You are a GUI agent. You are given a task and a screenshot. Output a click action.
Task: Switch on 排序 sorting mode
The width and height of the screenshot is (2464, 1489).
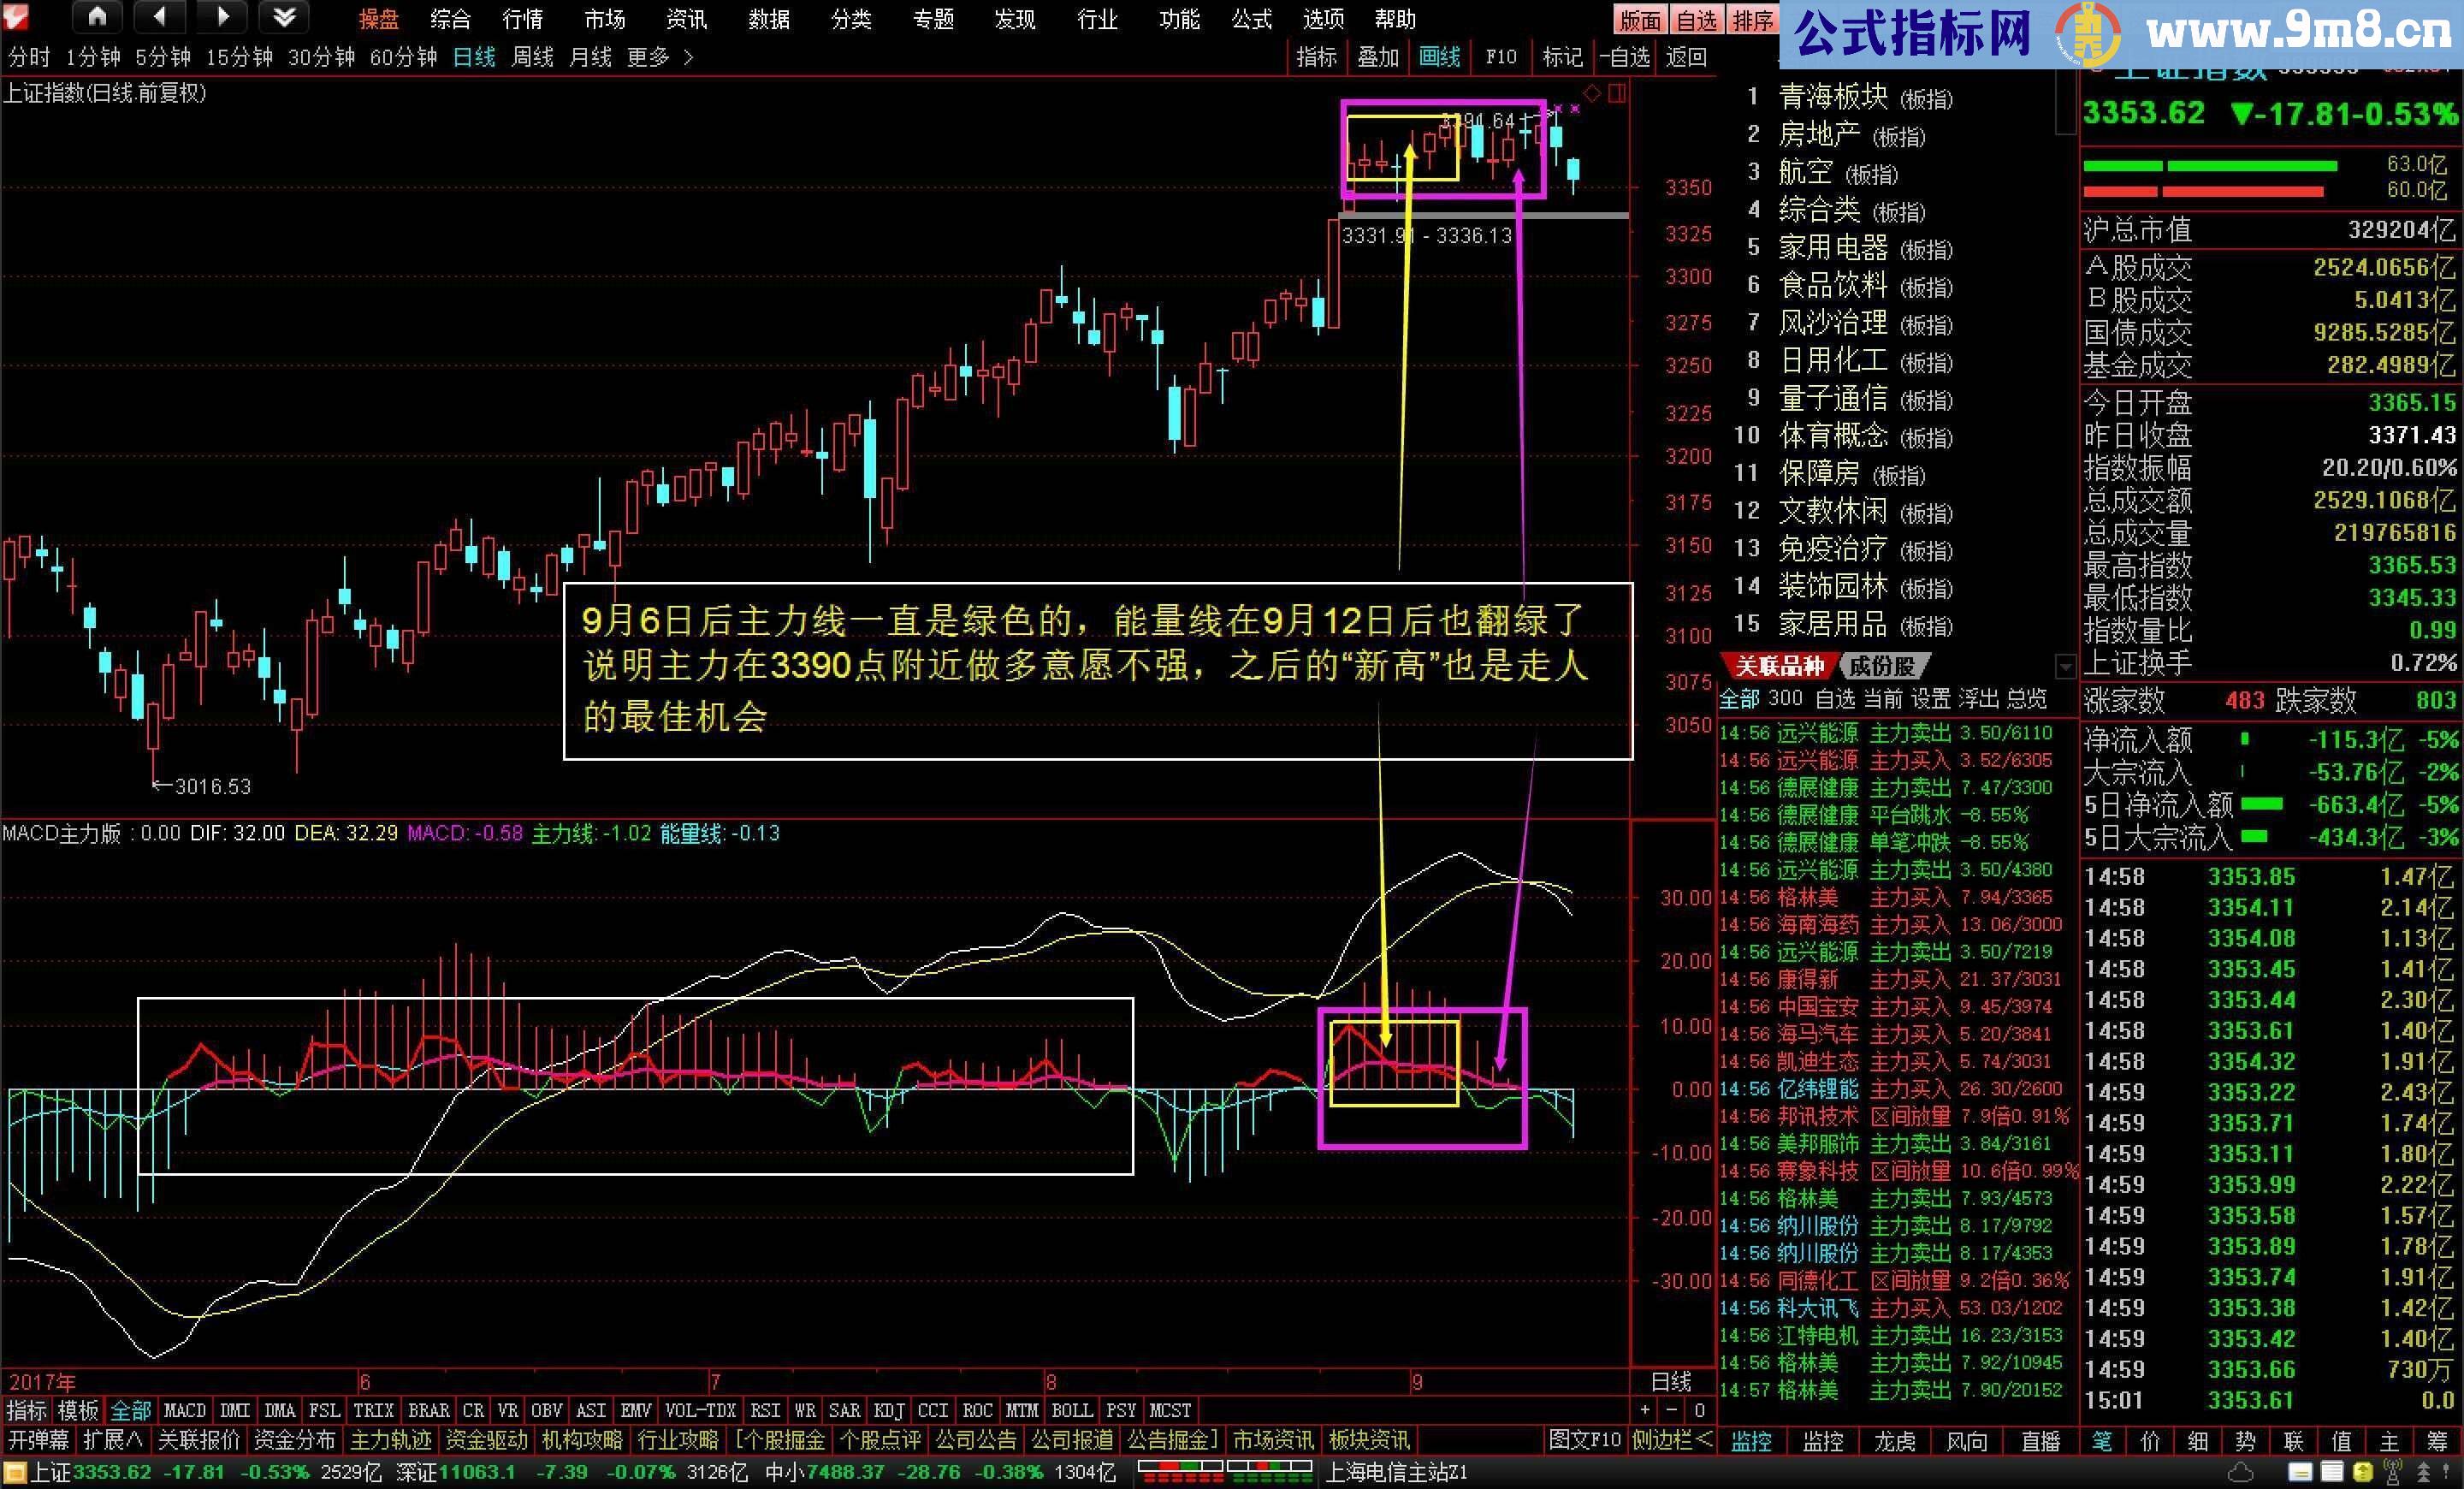coord(1752,19)
